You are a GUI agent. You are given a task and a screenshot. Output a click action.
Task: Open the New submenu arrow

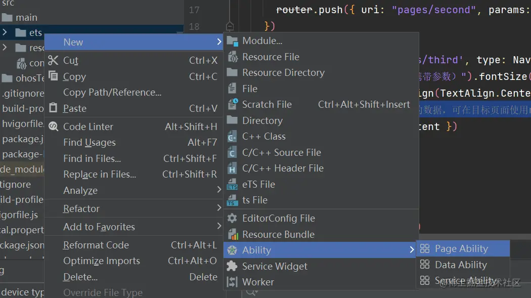219,42
